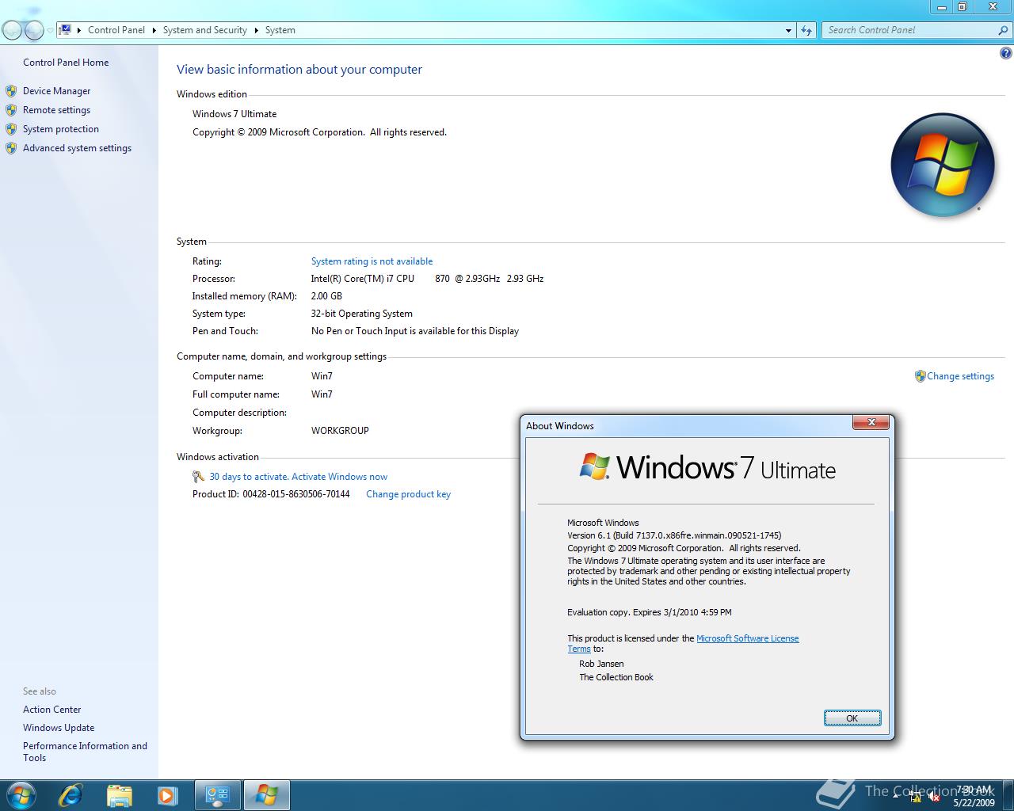The image size is (1014, 811).
Task: Click the Product ID text
Action: click(271, 494)
